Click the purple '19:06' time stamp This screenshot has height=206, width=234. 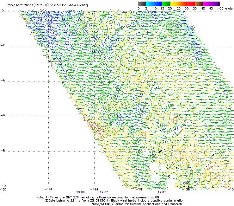pos(80,192)
